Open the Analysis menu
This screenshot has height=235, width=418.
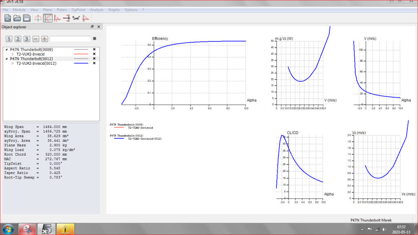(x=96, y=9)
